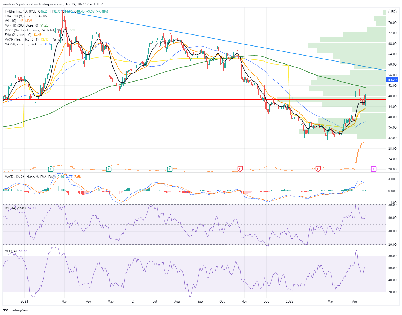Select the May label on the time axis
Viewport: 402px width, 315px height.
click(x=111, y=302)
